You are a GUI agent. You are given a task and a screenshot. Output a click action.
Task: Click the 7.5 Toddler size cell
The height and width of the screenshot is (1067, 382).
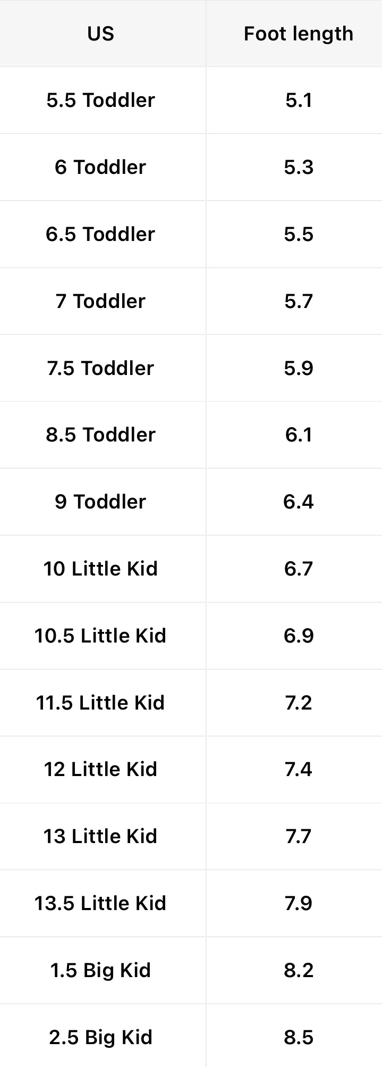(x=100, y=368)
